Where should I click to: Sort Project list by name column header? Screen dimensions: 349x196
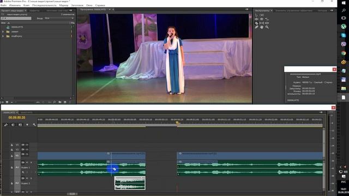pyautogui.click(x=5, y=23)
